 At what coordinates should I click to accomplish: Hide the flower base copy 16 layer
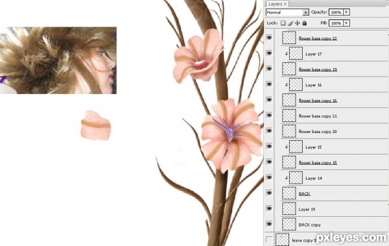point(269,100)
